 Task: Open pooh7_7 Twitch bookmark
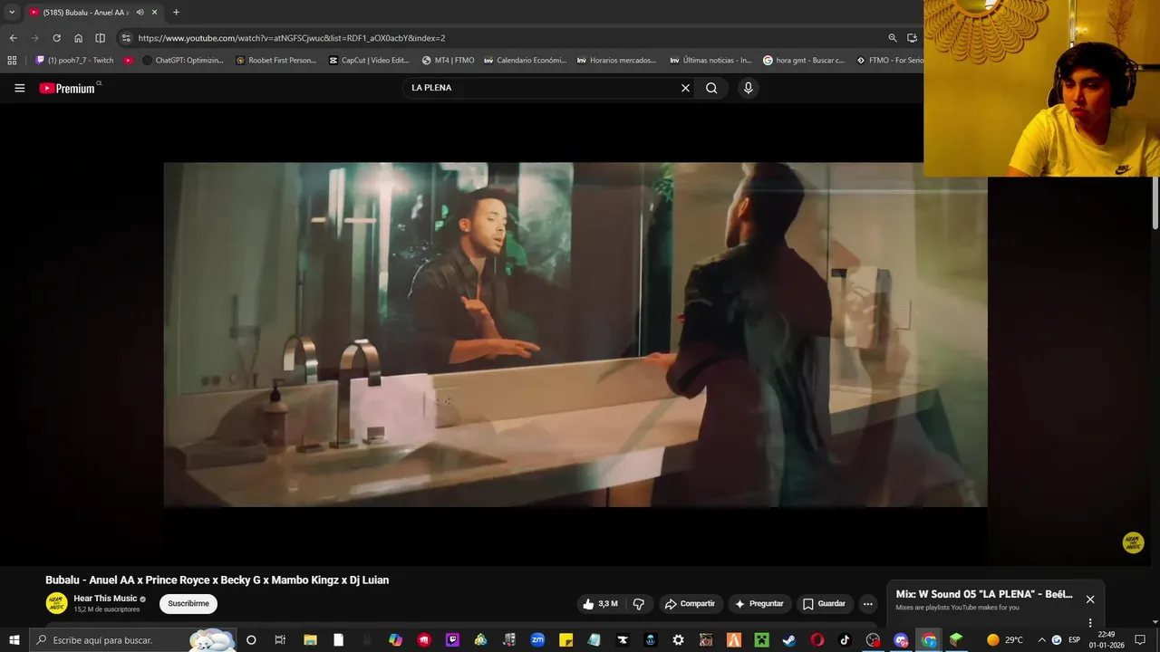(x=74, y=61)
